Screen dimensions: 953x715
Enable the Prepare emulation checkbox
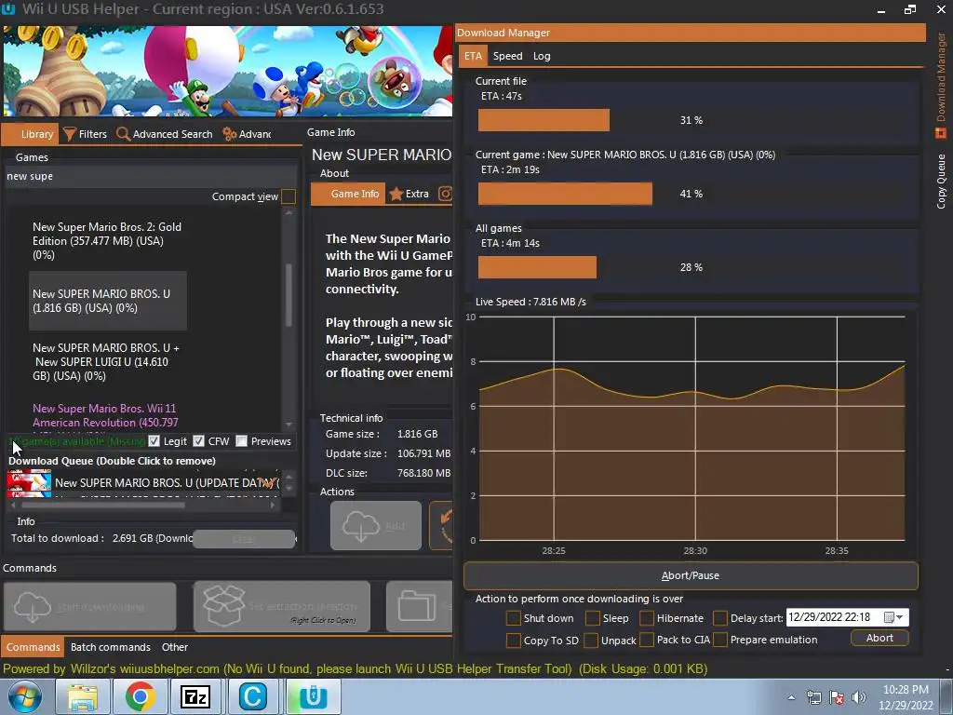(x=720, y=640)
